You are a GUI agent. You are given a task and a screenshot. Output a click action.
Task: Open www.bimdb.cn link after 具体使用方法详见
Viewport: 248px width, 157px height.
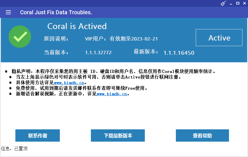pos(69,83)
